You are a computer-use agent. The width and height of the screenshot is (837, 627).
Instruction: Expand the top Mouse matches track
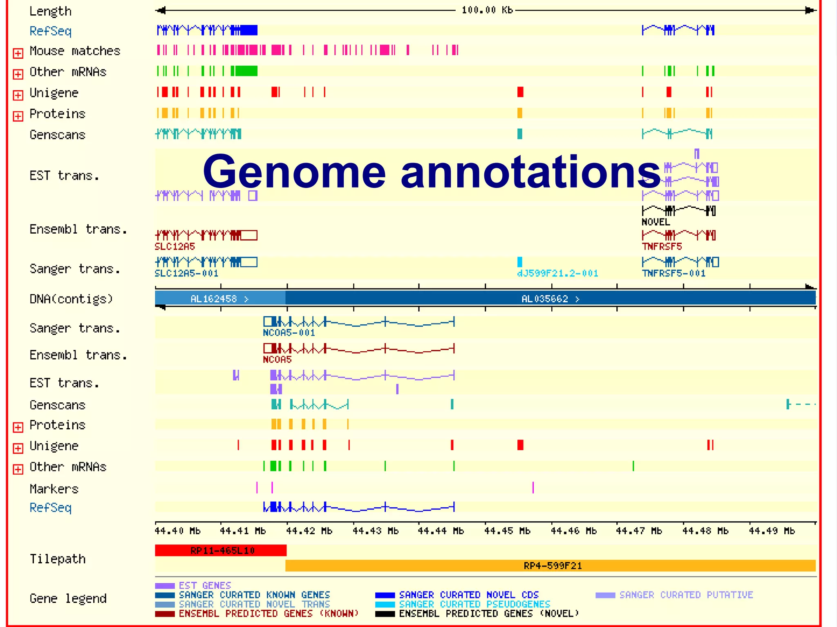coord(18,54)
